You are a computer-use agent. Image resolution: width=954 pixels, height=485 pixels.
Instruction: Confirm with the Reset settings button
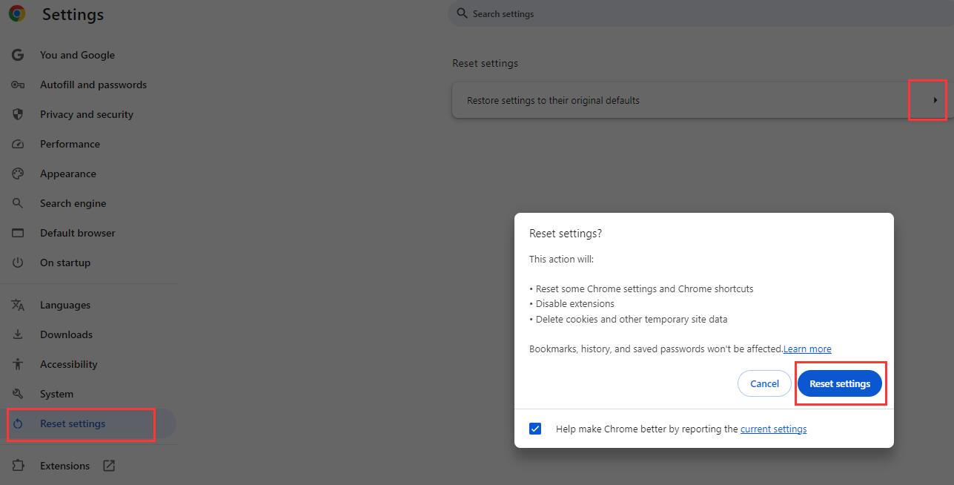pos(840,383)
